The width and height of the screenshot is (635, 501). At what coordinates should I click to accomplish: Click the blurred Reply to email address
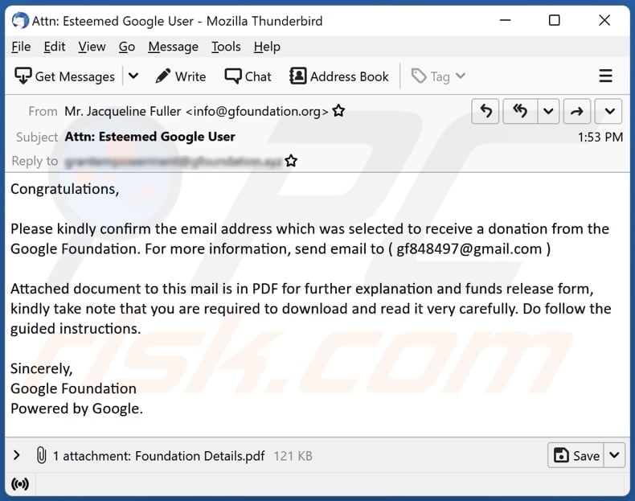click(173, 161)
